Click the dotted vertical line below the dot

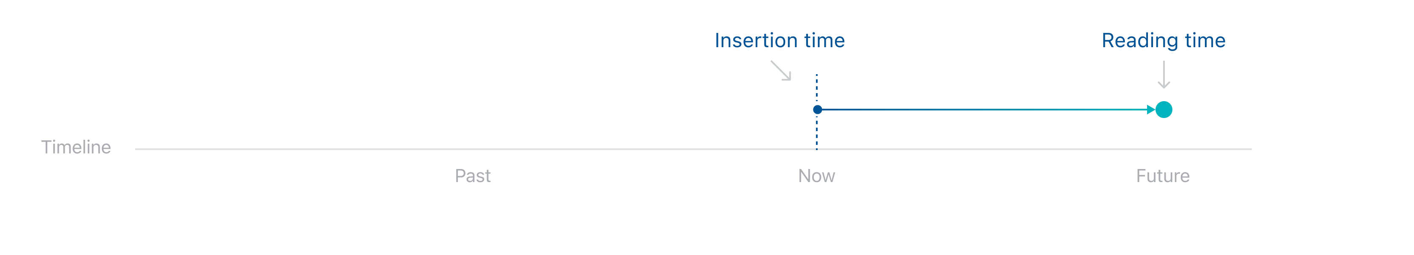[x=817, y=132]
